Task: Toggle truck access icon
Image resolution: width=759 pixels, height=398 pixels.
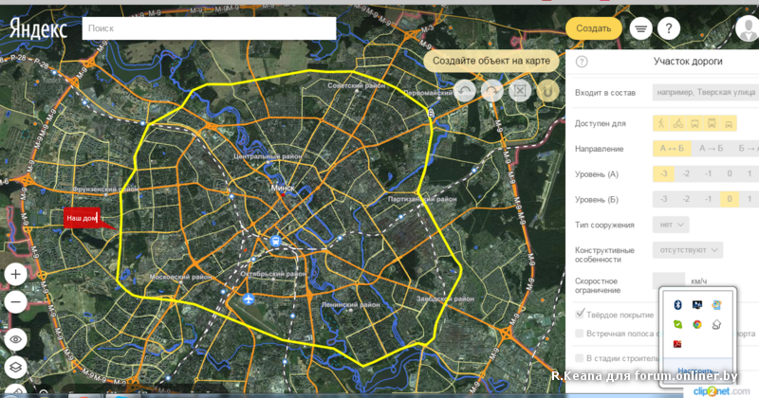Action: coord(712,123)
